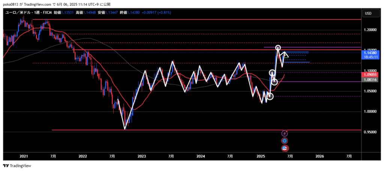Select the lowest white circle marker near 1.04
384x171 pixels.
tap(270, 97)
